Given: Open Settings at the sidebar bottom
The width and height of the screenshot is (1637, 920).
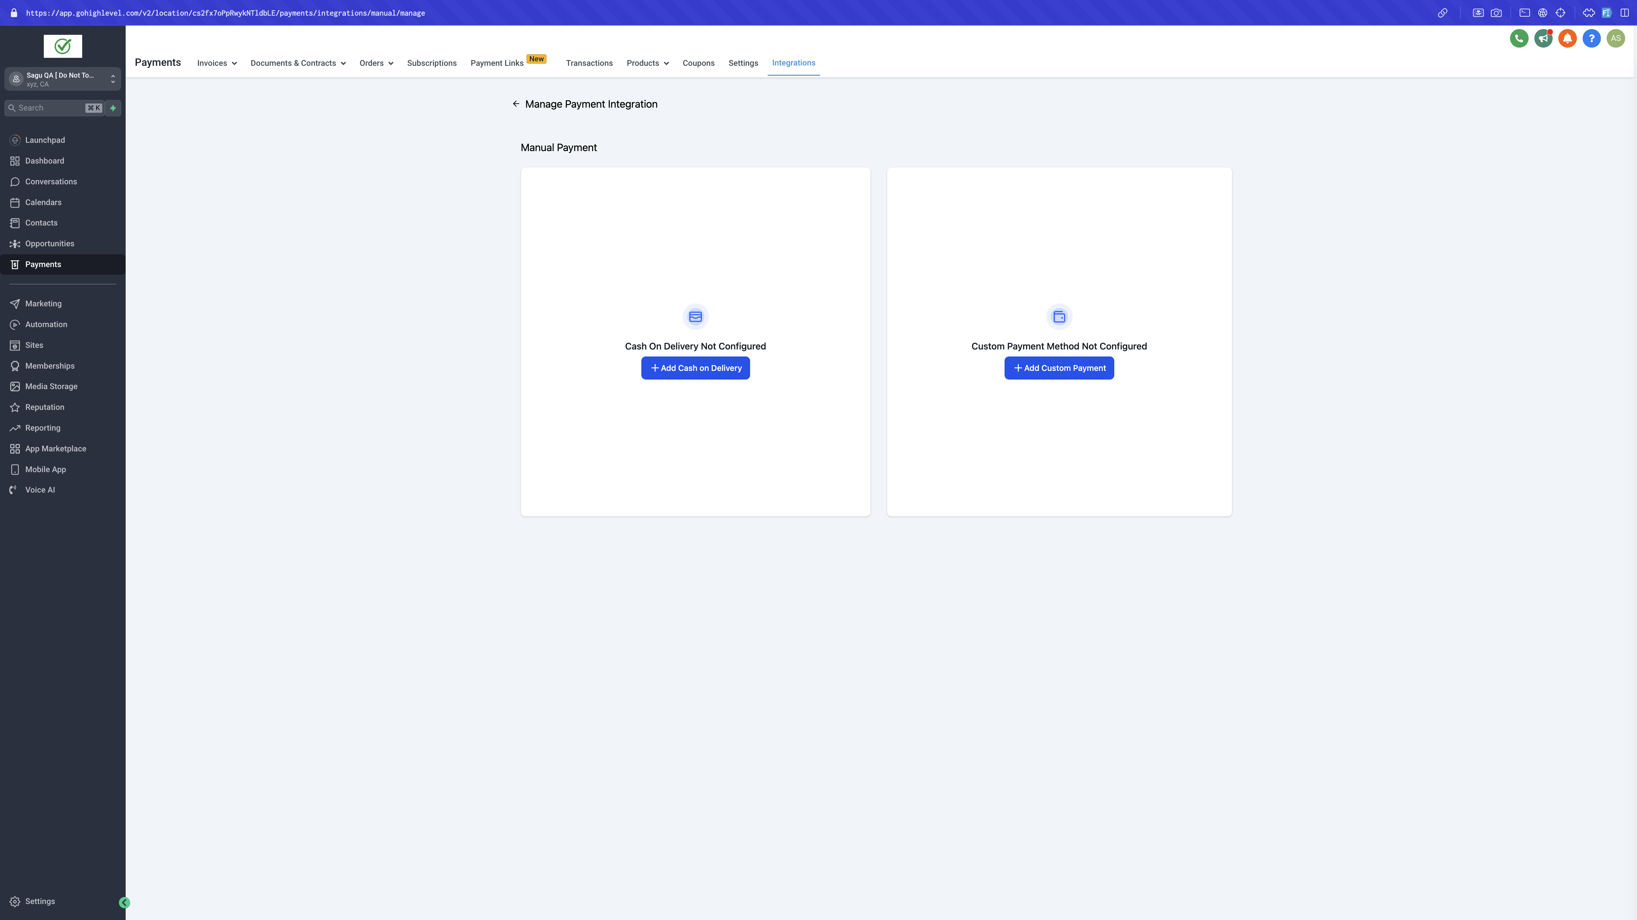Looking at the screenshot, I should [x=39, y=901].
